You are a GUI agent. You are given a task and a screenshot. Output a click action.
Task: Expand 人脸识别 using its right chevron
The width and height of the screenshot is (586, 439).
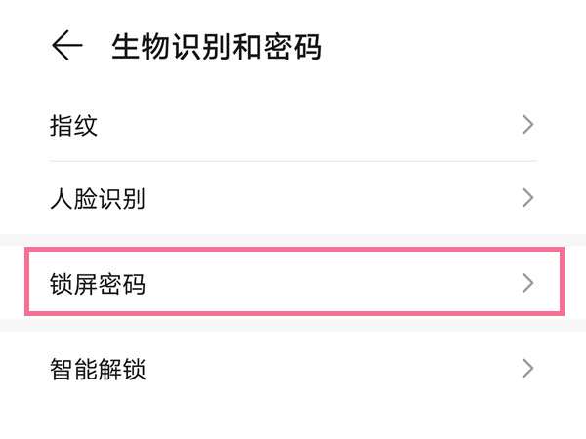point(528,199)
